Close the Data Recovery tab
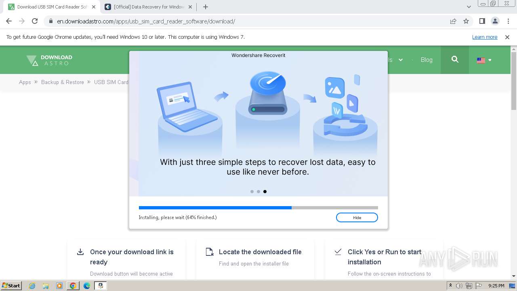 pyautogui.click(x=190, y=7)
